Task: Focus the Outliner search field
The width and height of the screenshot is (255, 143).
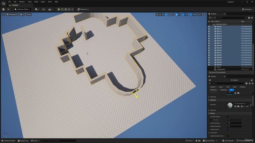Action: 230,17
